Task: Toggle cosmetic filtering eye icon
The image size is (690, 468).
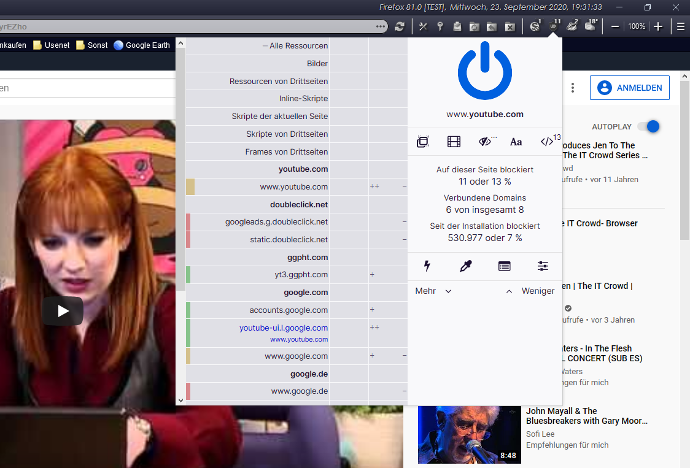Action: coord(486,142)
